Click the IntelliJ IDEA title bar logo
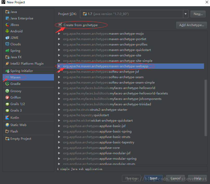The height and width of the screenshot is (184, 210). tap(3, 2)
